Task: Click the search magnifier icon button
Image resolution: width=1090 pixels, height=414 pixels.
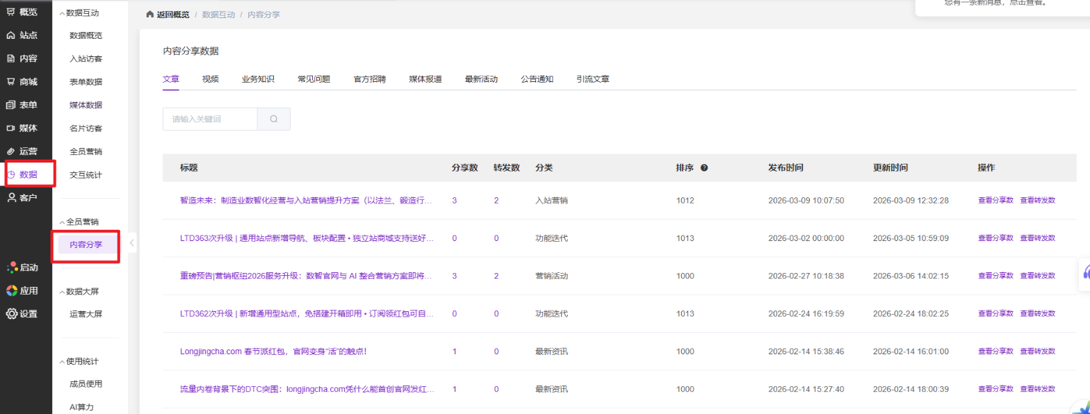Action: click(x=274, y=119)
